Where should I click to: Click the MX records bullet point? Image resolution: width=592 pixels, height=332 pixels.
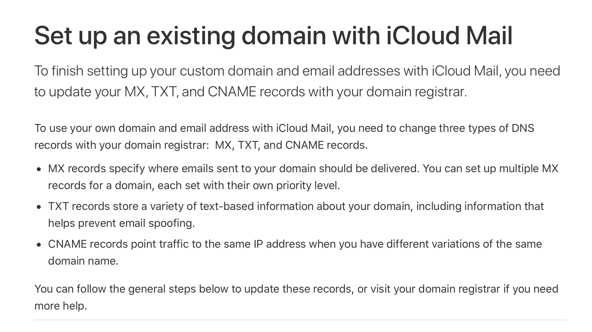[303, 177]
